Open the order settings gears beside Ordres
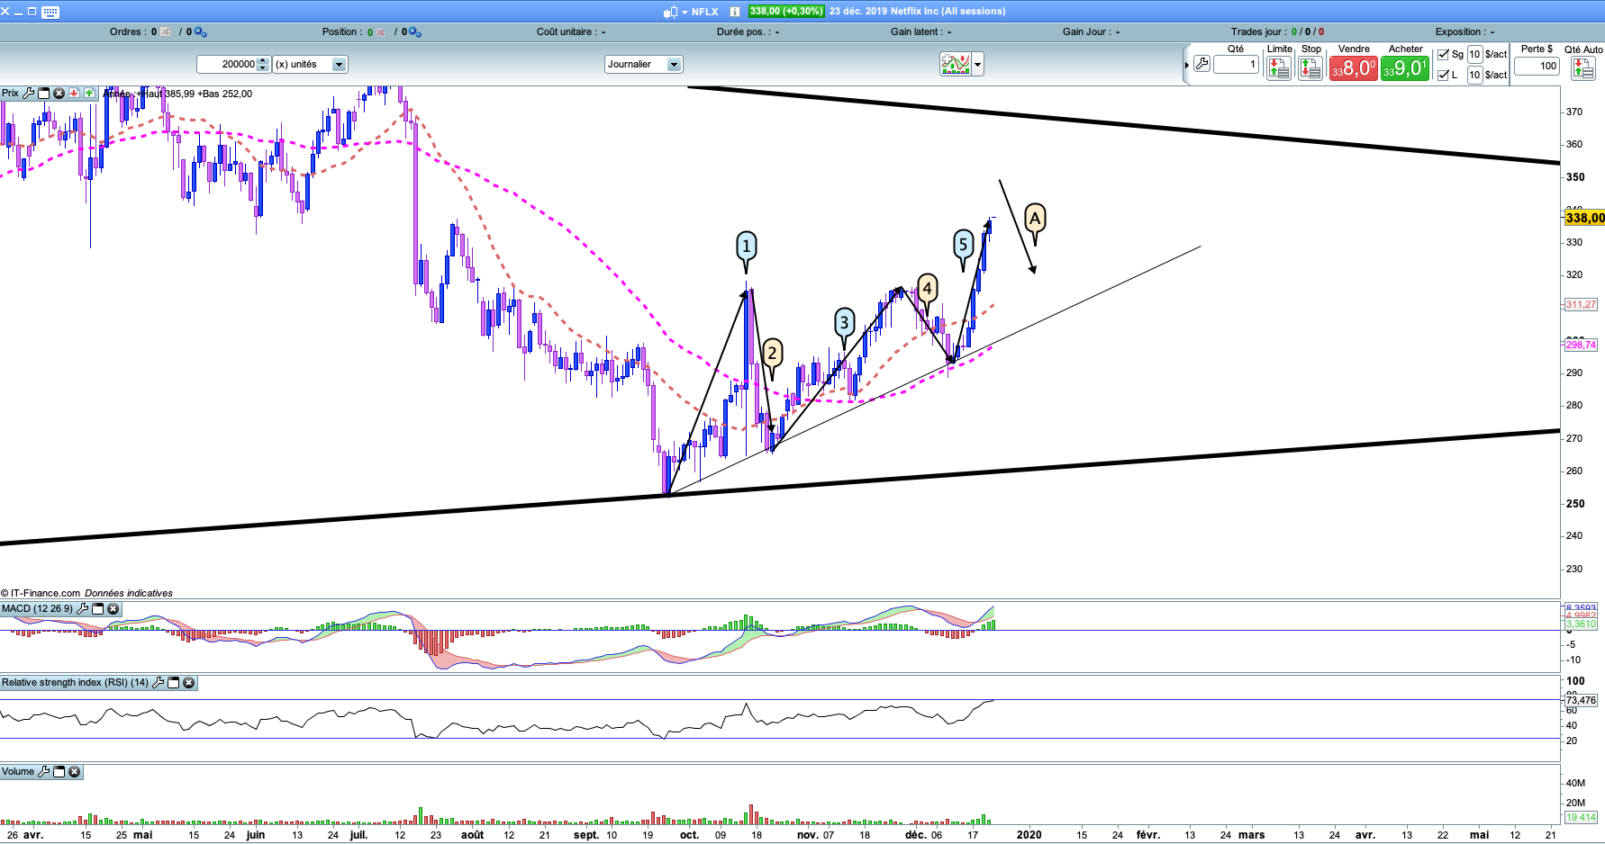 [x=200, y=31]
